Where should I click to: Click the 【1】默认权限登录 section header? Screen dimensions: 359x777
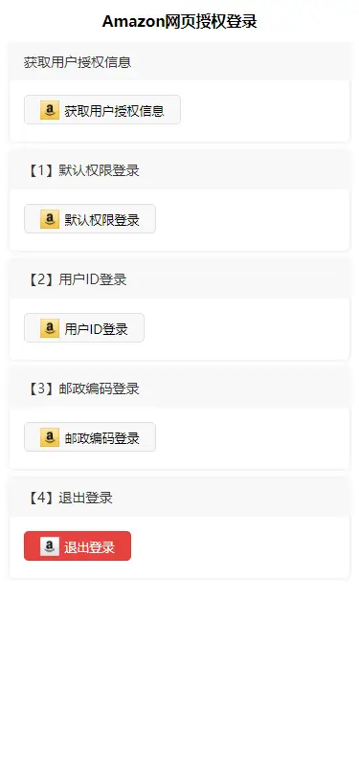(x=180, y=170)
